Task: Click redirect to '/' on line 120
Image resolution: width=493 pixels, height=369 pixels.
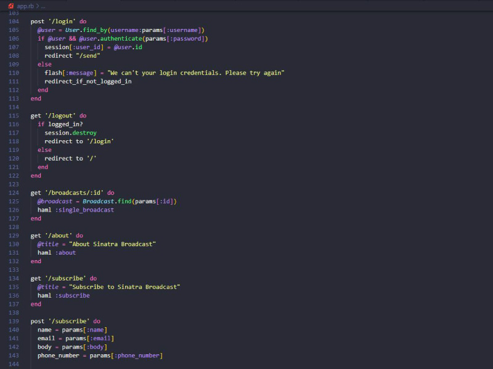Action: coord(70,159)
